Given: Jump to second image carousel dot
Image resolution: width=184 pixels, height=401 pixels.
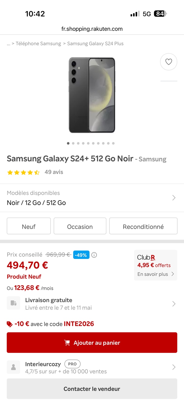Looking at the screenshot, I should pyautogui.click(x=73, y=143).
